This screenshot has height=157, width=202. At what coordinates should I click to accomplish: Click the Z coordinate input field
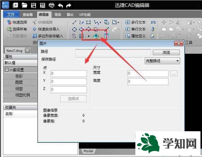pyautogui.click(x=69, y=89)
